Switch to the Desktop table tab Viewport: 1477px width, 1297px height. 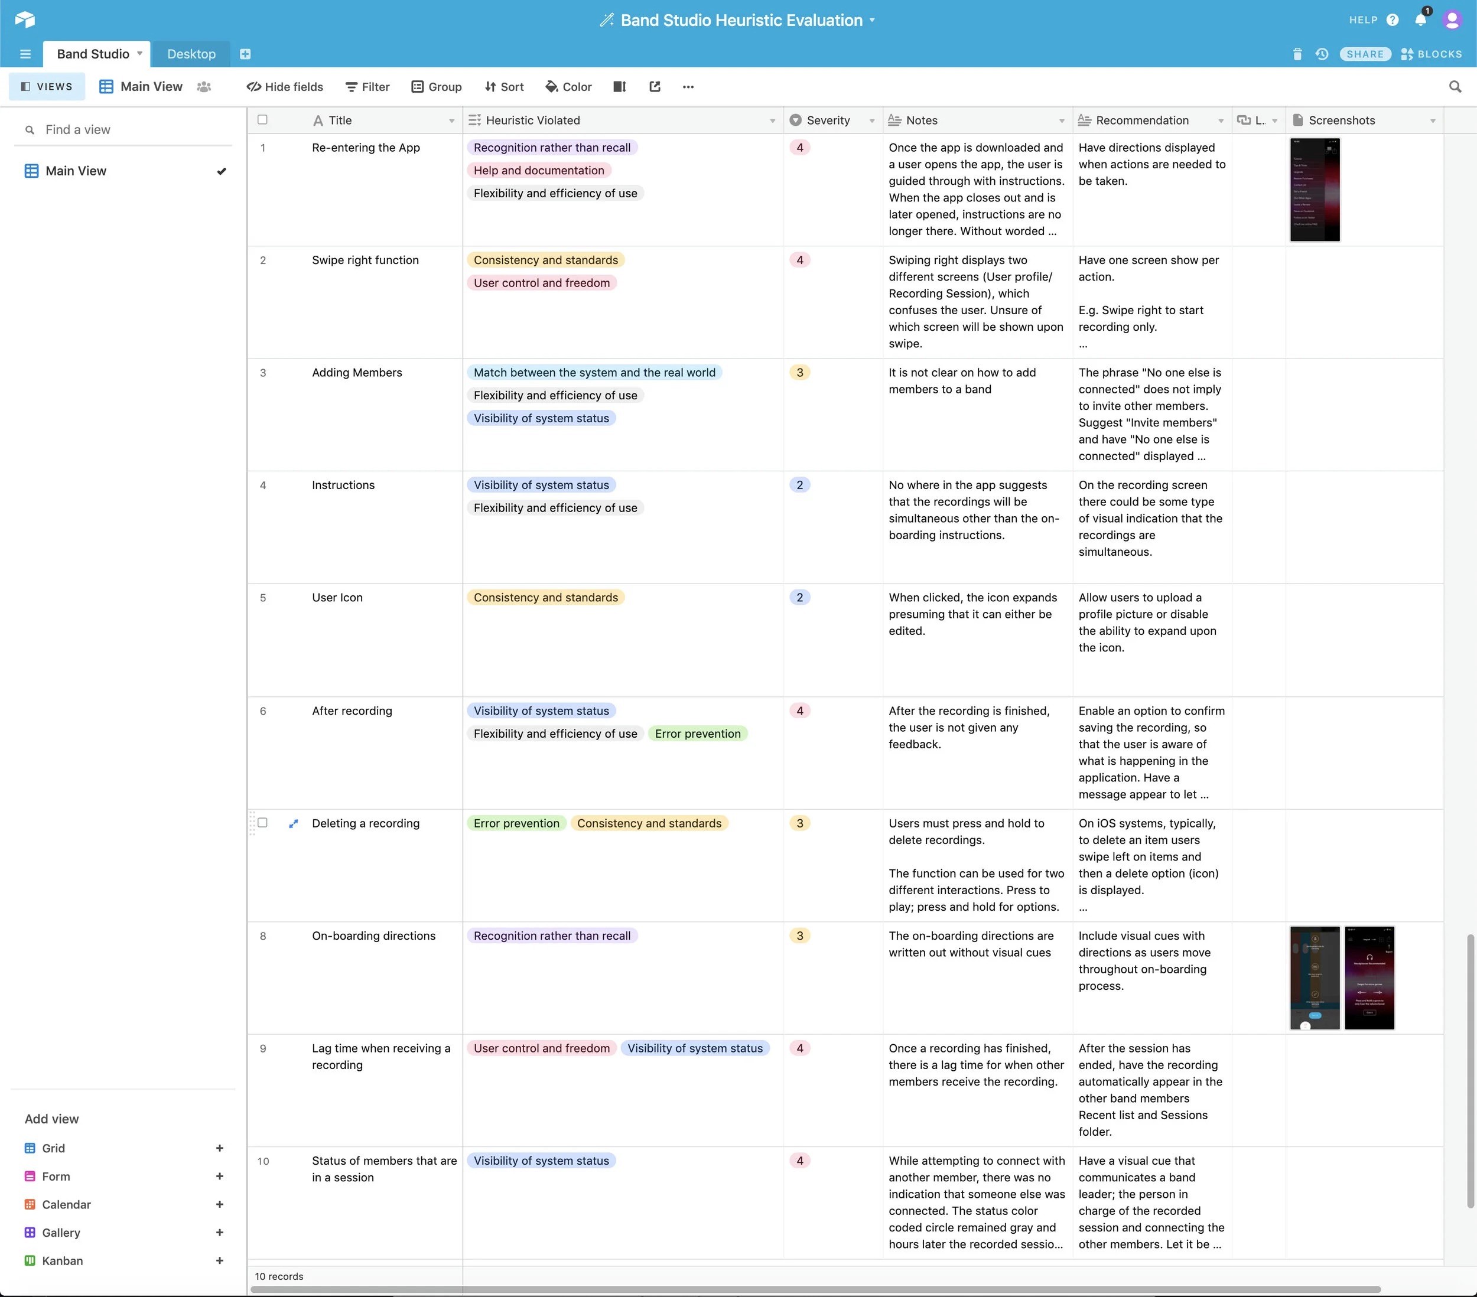(x=191, y=54)
